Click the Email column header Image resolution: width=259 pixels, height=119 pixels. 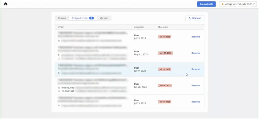[61, 27]
